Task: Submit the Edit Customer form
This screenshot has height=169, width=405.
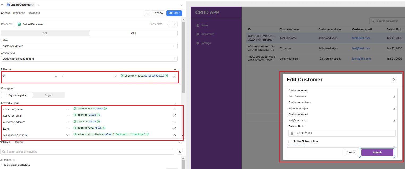Action: [377, 152]
